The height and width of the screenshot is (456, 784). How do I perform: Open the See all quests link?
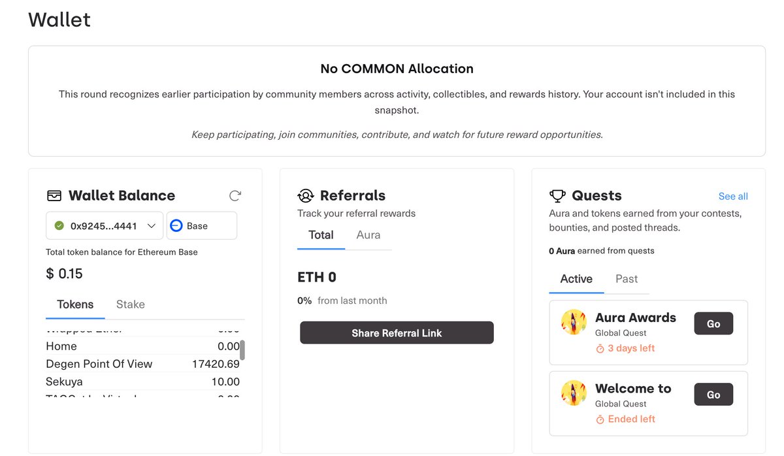point(733,196)
